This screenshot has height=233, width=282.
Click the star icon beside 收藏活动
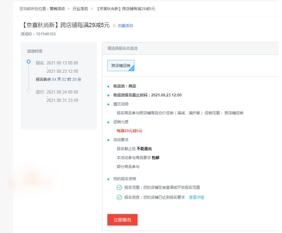click(114, 26)
